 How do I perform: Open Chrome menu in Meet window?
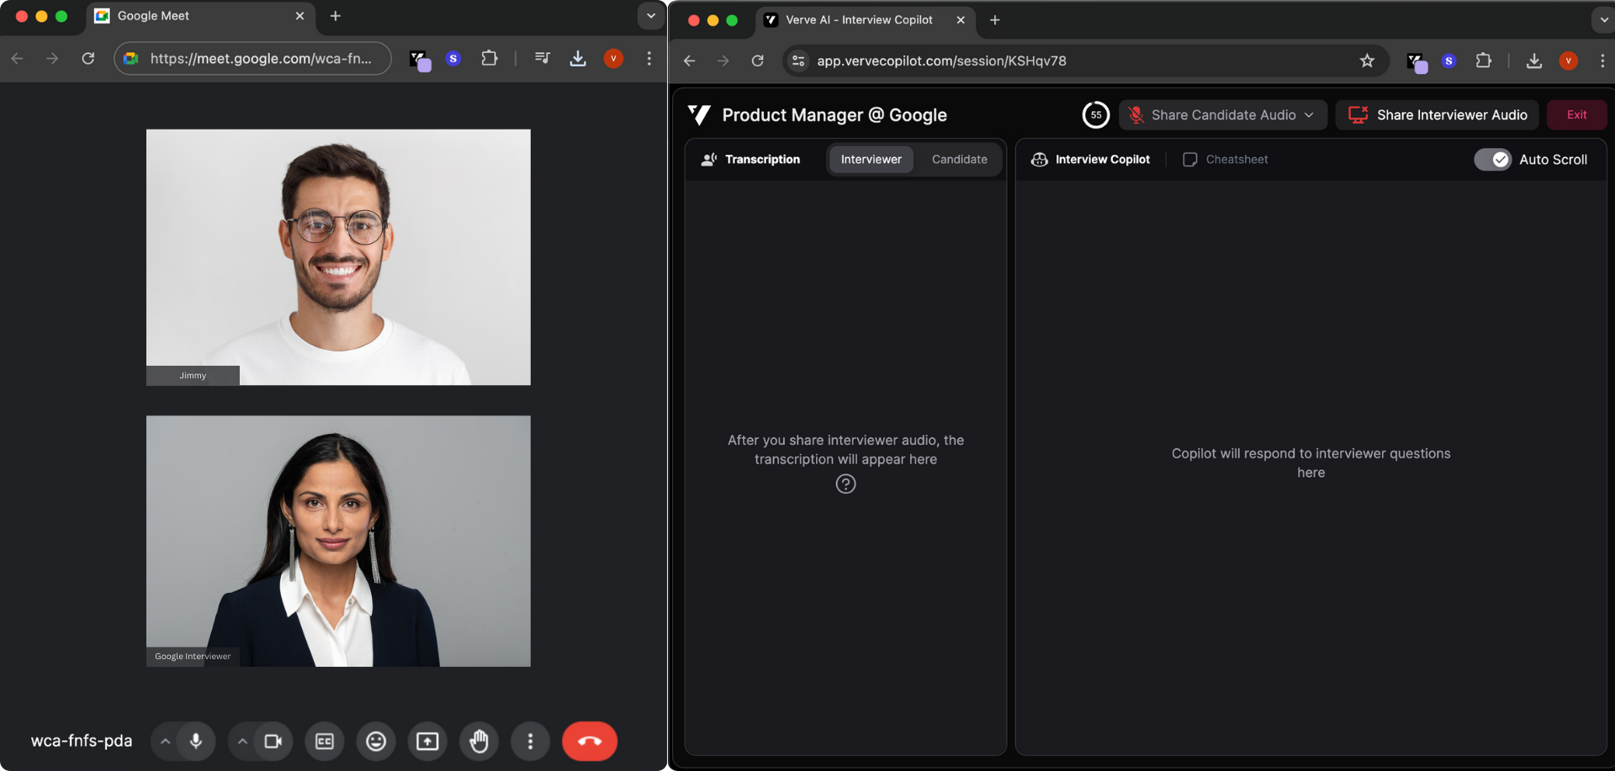pyautogui.click(x=649, y=58)
